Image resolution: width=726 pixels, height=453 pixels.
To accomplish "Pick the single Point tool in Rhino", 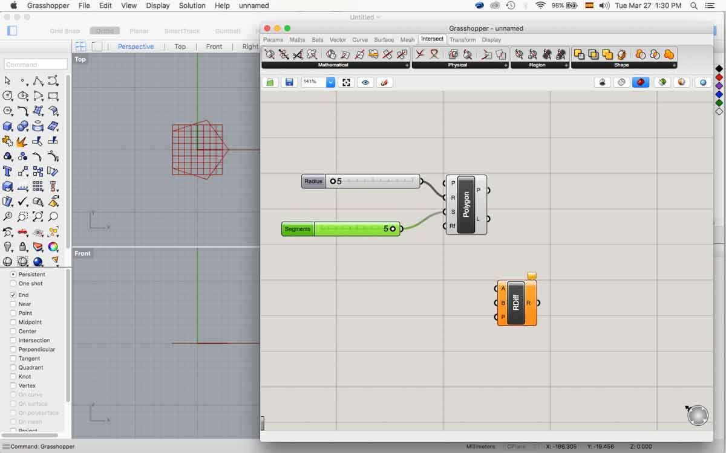I will [x=23, y=80].
